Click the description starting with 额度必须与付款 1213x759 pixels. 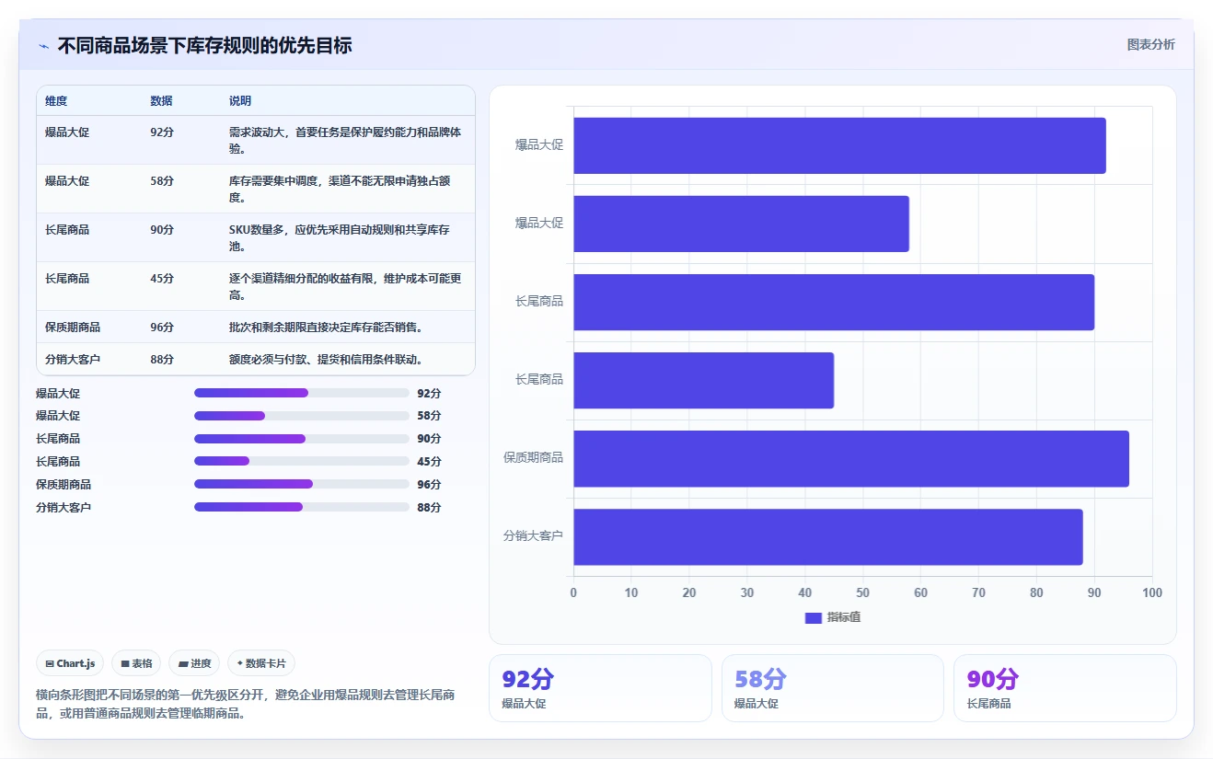coord(326,360)
